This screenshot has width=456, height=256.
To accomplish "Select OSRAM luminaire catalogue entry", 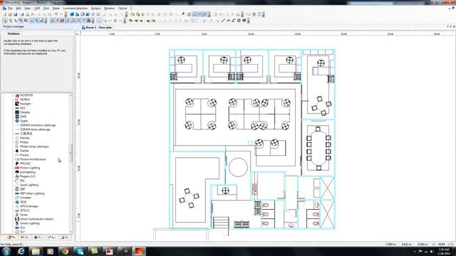I will (x=38, y=125).
